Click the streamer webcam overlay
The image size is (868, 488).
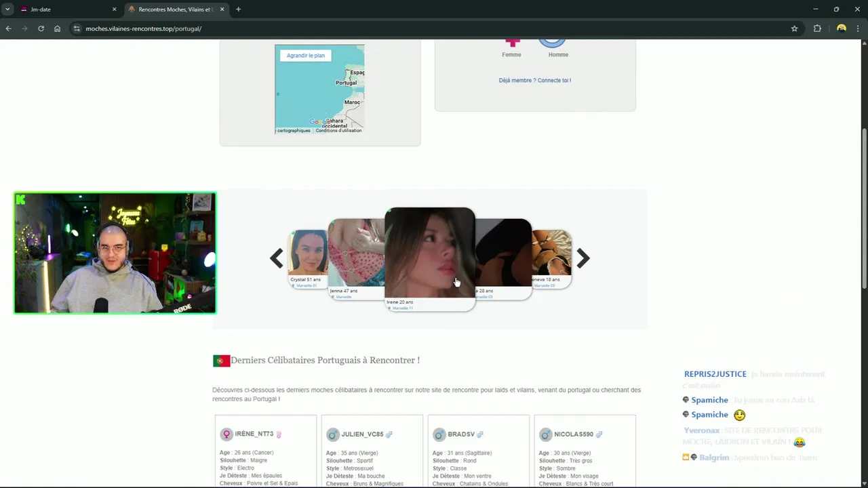tap(115, 253)
